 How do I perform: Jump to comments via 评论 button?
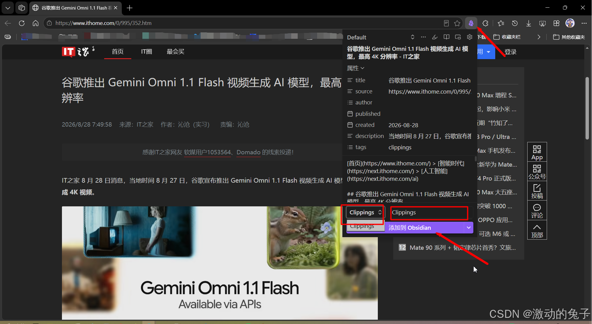[x=537, y=211]
